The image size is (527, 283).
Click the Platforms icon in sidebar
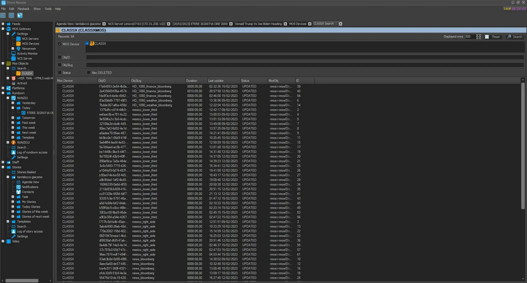click(x=9, y=88)
